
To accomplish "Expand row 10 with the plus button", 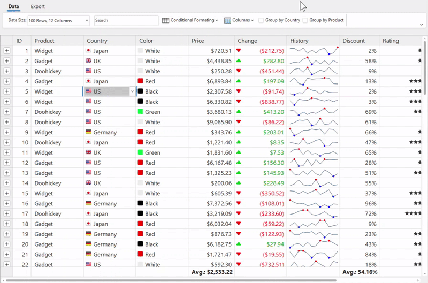I will pyautogui.click(x=7, y=142).
